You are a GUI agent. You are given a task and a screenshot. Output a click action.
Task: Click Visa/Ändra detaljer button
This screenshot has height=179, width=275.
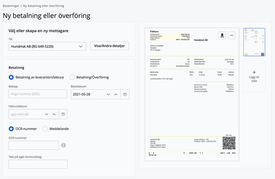pos(109,46)
